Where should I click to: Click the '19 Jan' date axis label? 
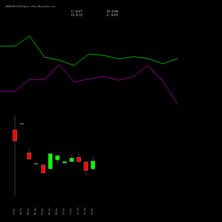(92, 211)
